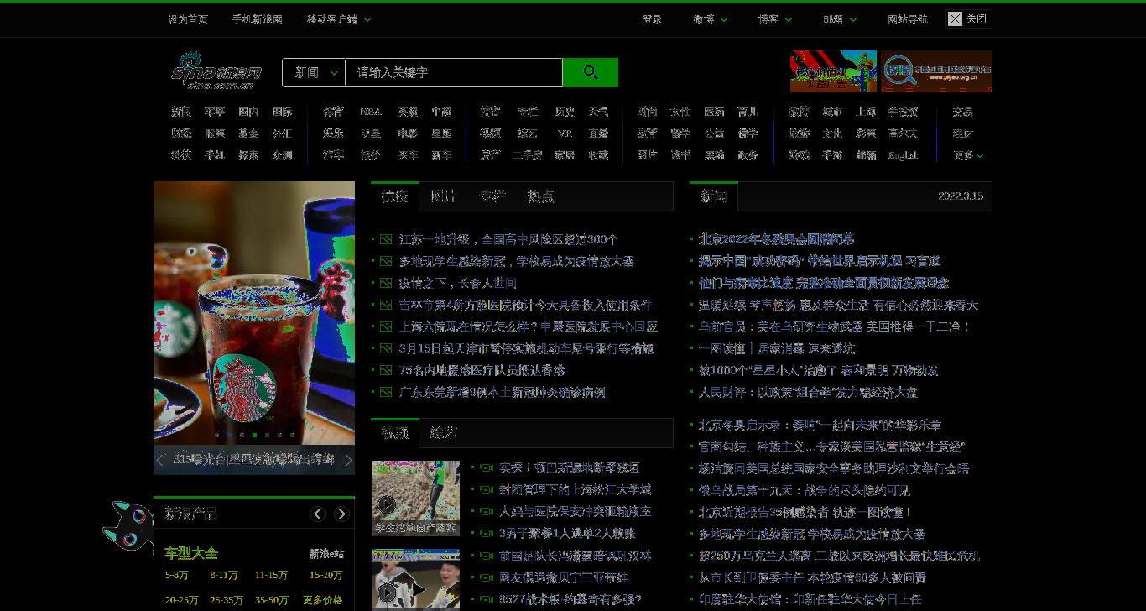This screenshot has width=1146, height=611.
Task: Play the first video thumbnail under 视频 tab
Action: click(415, 498)
